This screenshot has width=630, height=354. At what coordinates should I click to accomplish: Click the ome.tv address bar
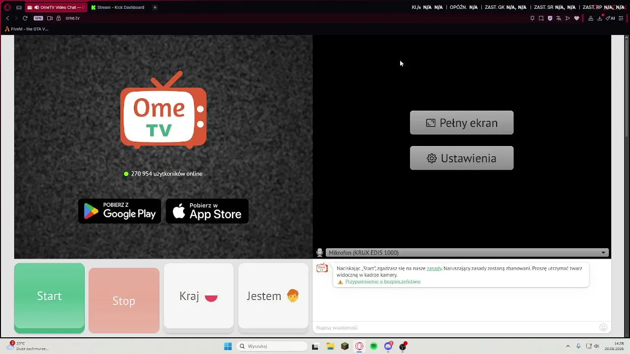(72, 18)
